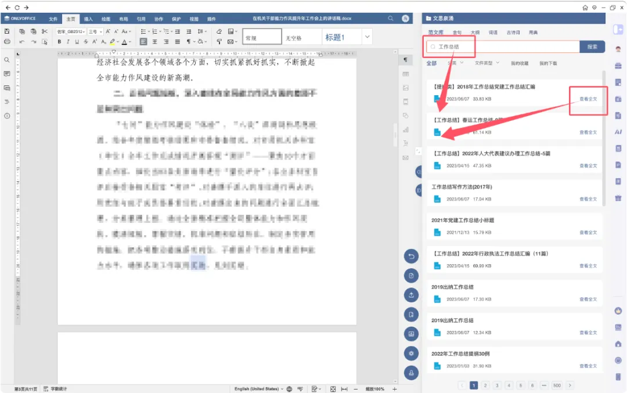Click the Undo arrow icon
627x393 pixels.
(x=21, y=42)
